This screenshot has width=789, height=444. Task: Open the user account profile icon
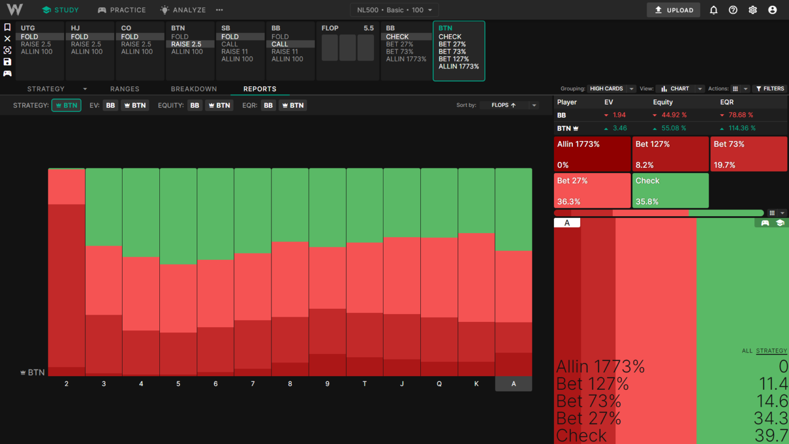[772, 10]
